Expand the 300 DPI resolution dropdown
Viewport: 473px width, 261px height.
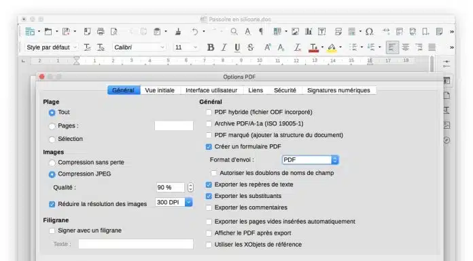tap(174, 202)
